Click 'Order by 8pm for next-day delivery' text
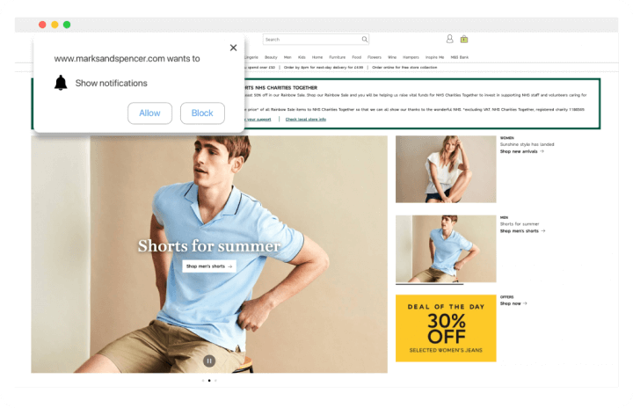Viewport: 633px width, 408px height. pos(324,68)
